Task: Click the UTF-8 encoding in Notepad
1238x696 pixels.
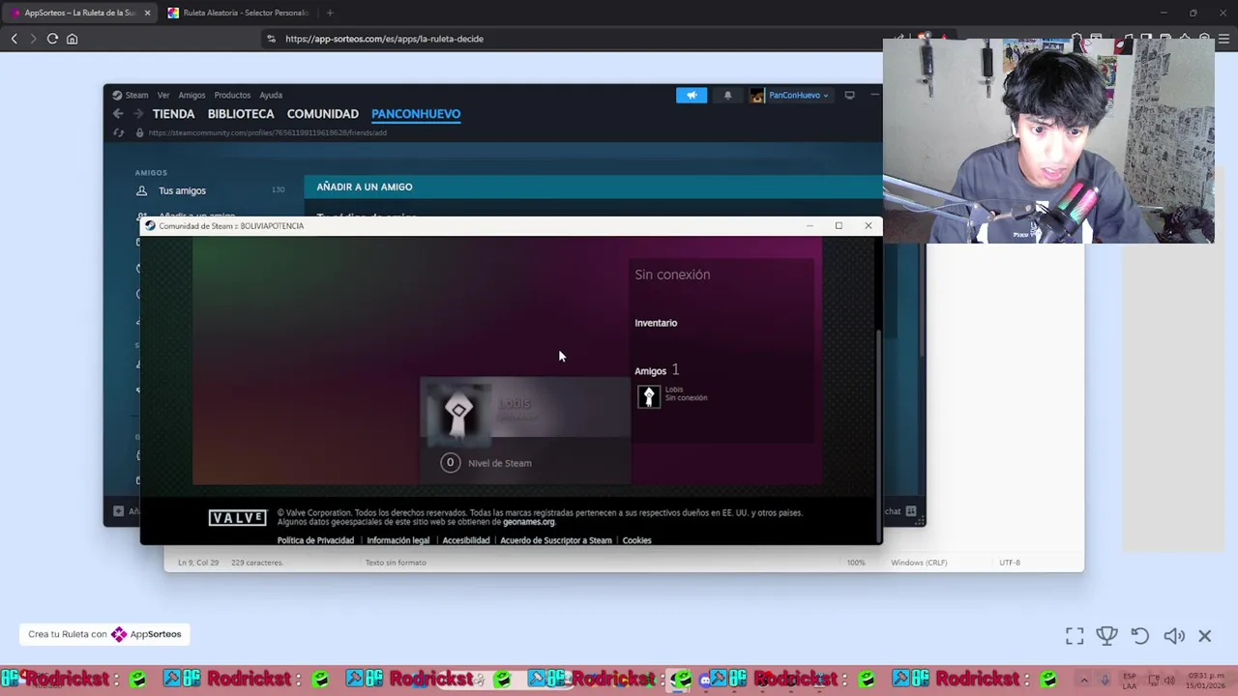Action: coord(1010,563)
